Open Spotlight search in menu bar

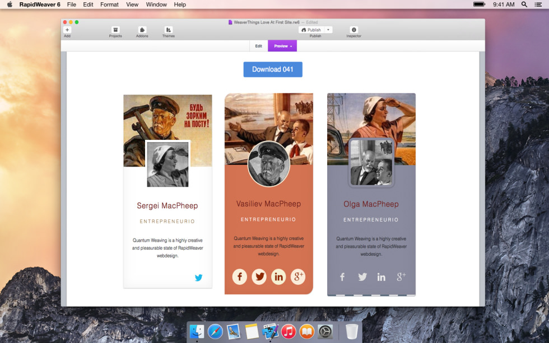tap(524, 4)
